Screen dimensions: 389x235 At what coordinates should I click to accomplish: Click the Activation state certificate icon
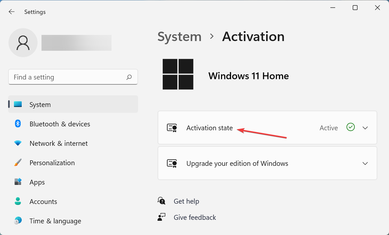click(172, 127)
